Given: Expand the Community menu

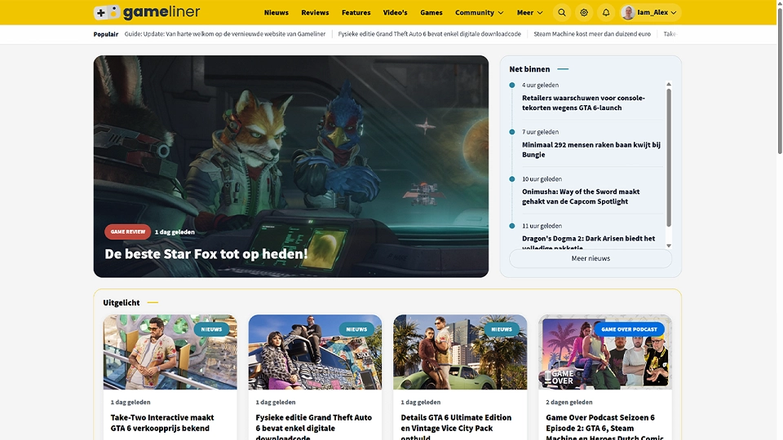Looking at the screenshot, I should pyautogui.click(x=480, y=12).
